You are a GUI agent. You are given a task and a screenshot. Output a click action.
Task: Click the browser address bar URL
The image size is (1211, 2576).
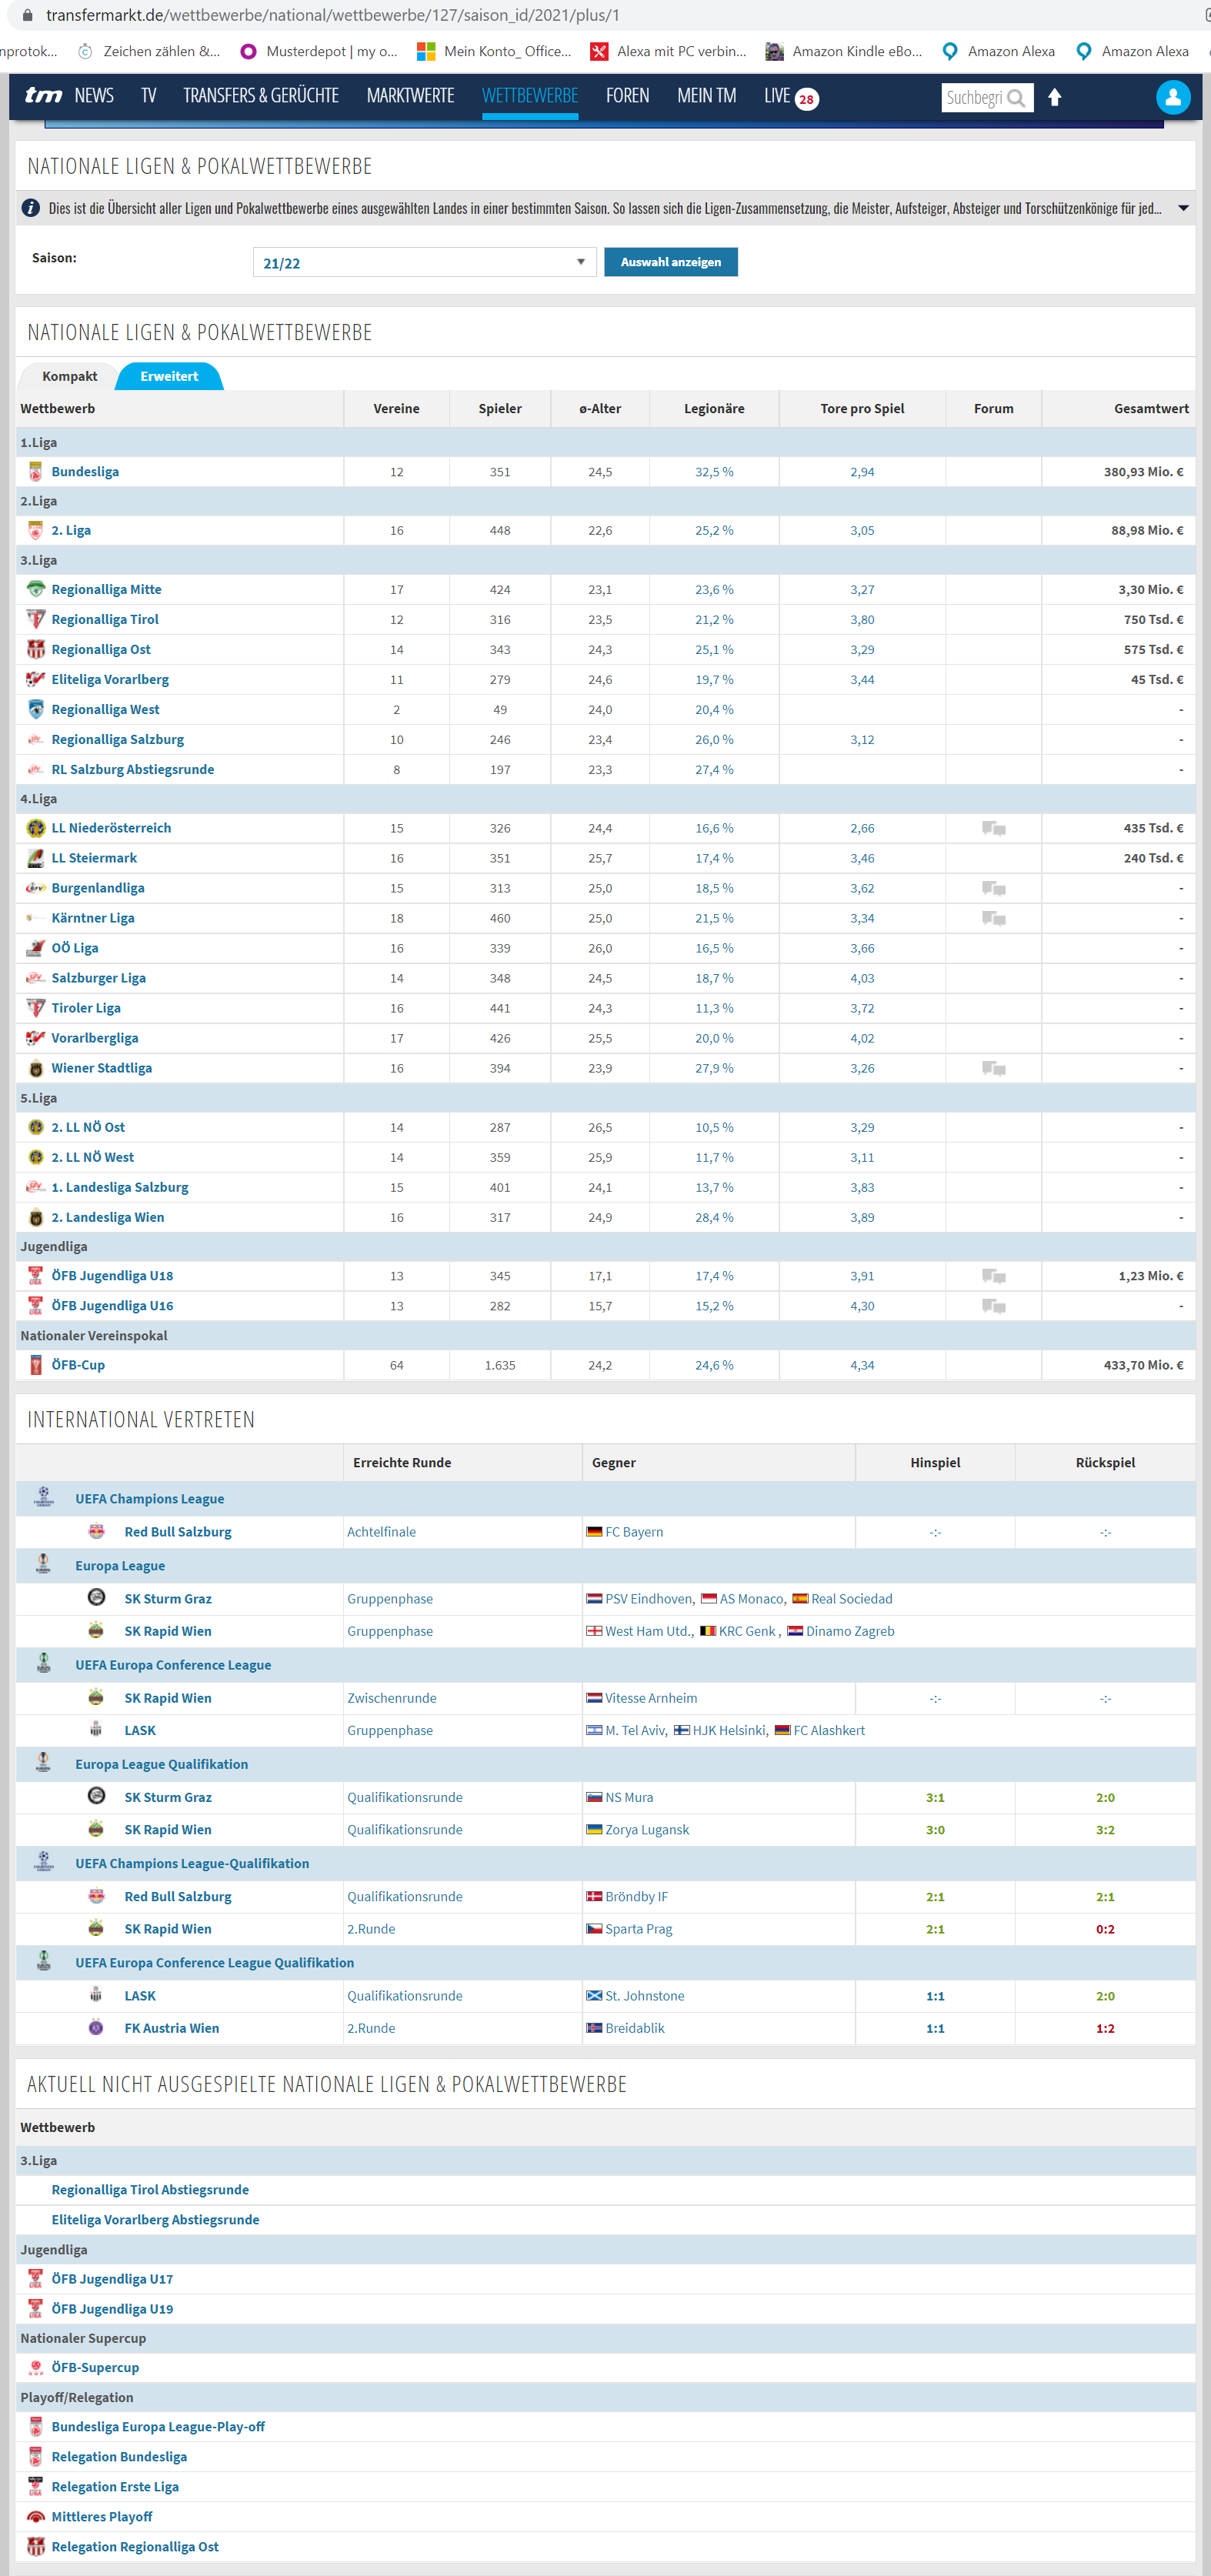(x=332, y=15)
